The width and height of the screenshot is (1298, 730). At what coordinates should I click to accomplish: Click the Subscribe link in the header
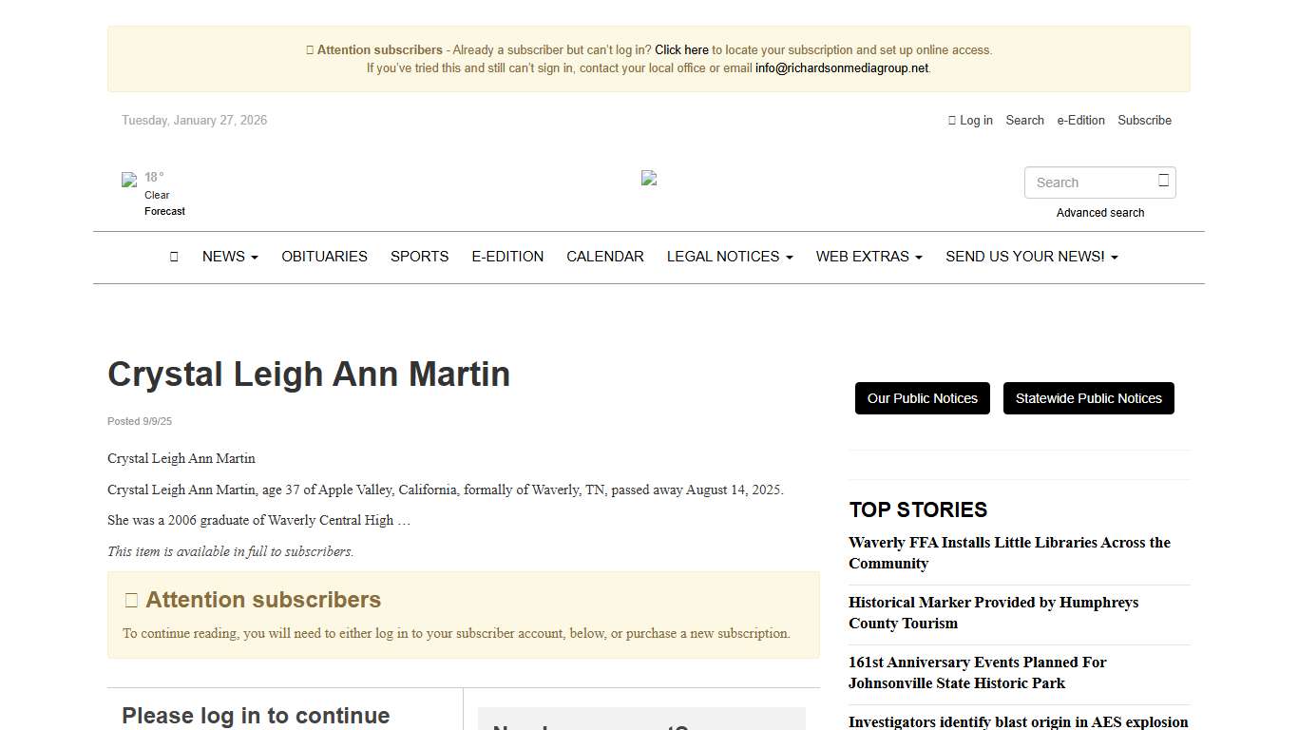coord(1144,120)
